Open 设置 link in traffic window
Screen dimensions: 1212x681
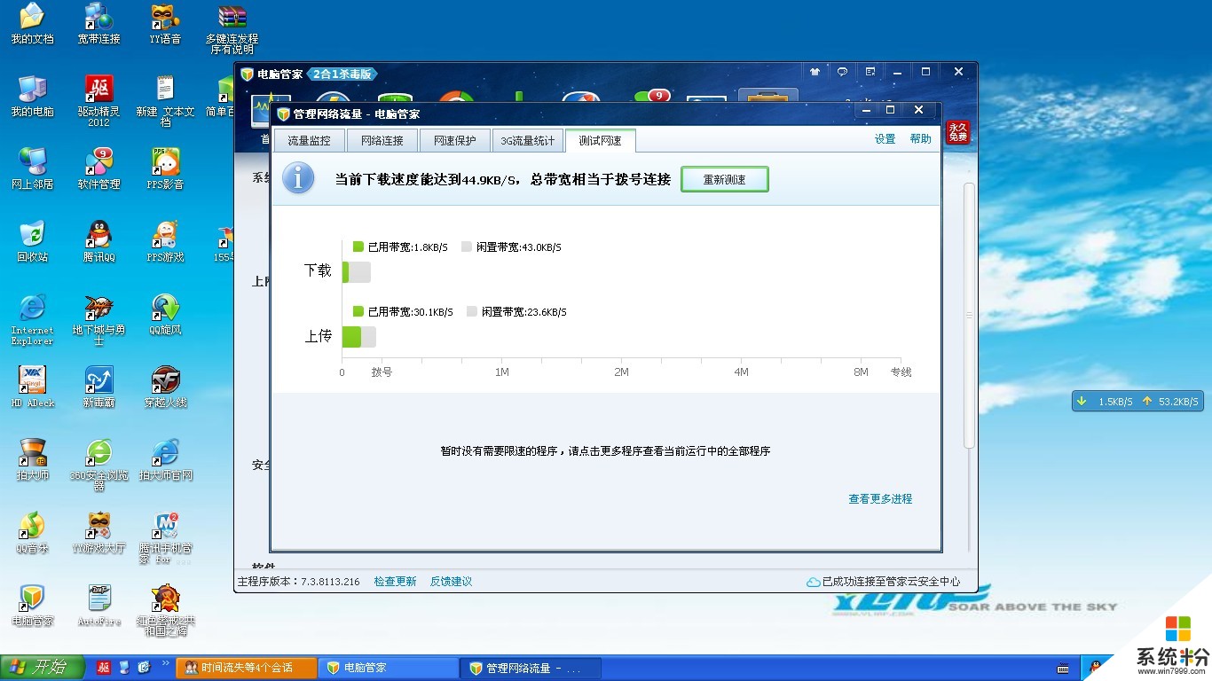point(885,139)
